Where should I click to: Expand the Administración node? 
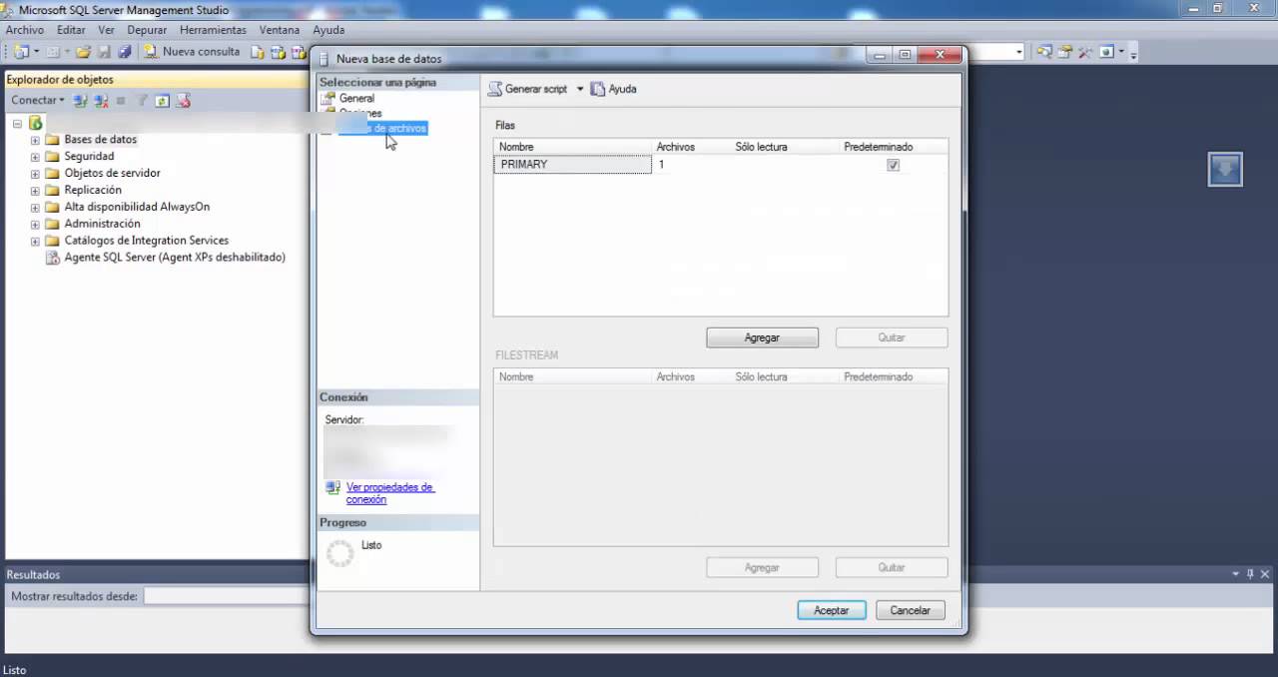point(35,225)
